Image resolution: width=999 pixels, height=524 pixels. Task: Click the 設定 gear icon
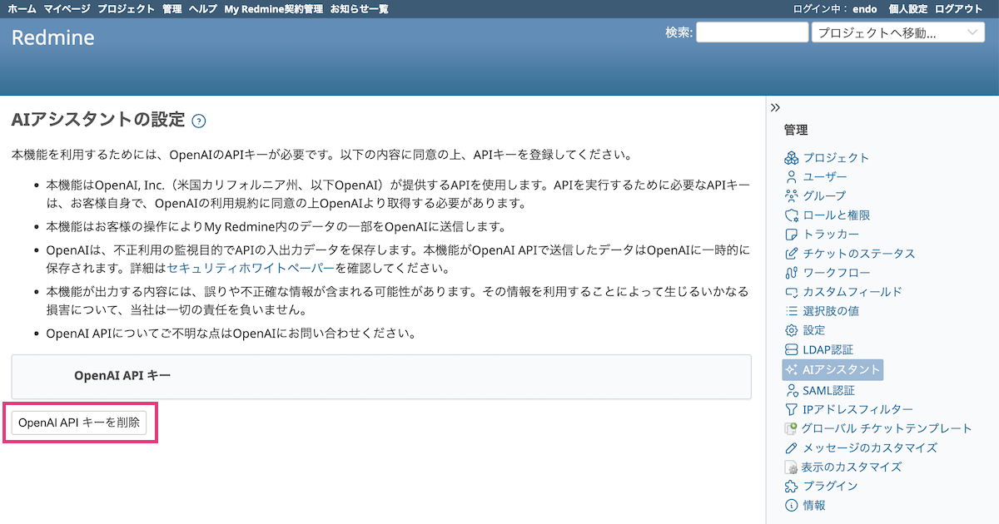(791, 330)
